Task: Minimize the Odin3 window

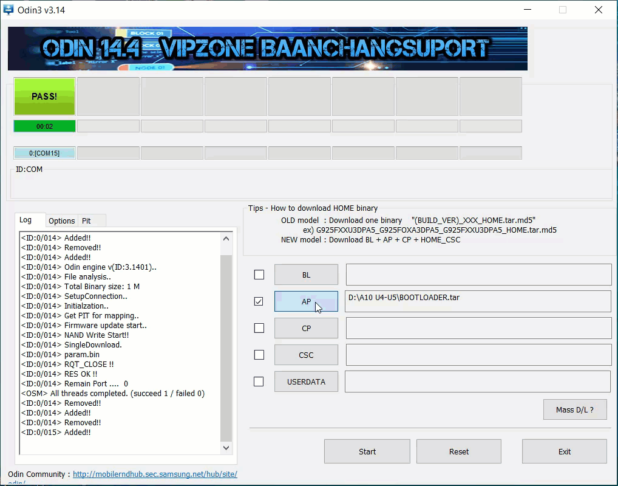Action: point(528,10)
